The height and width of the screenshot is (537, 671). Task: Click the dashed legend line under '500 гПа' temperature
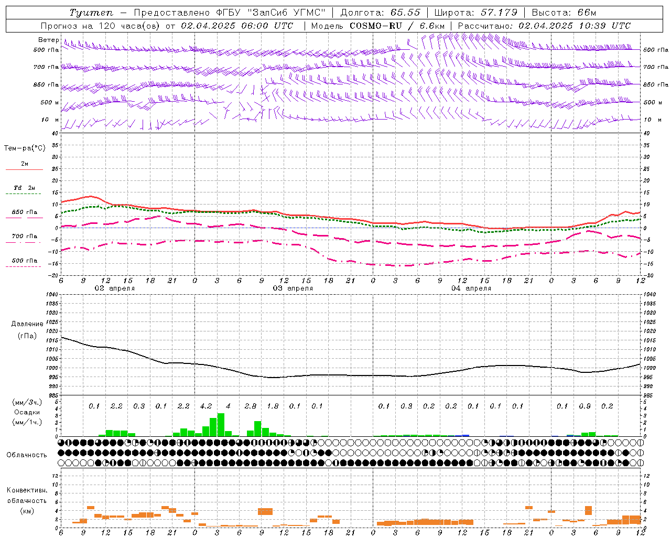click(x=24, y=266)
